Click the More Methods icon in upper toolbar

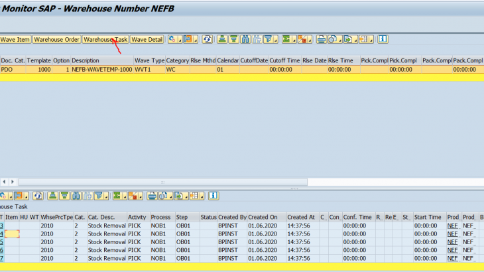188,39
